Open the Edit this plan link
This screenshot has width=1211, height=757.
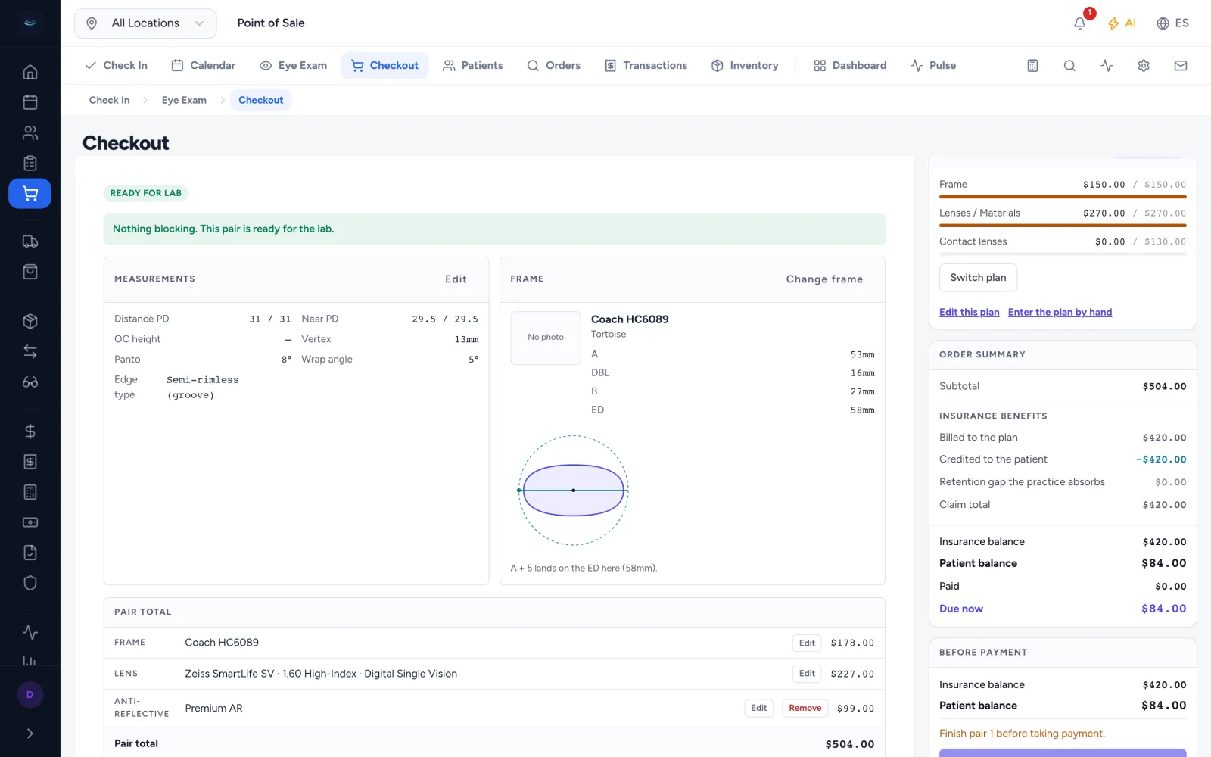[969, 312]
